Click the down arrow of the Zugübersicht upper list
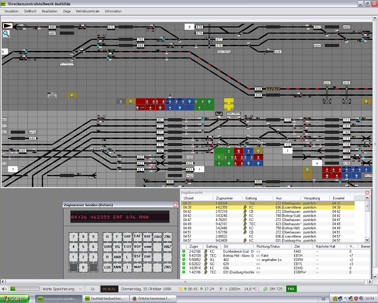Viewport: 378px width, 303px height. point(367,240)
